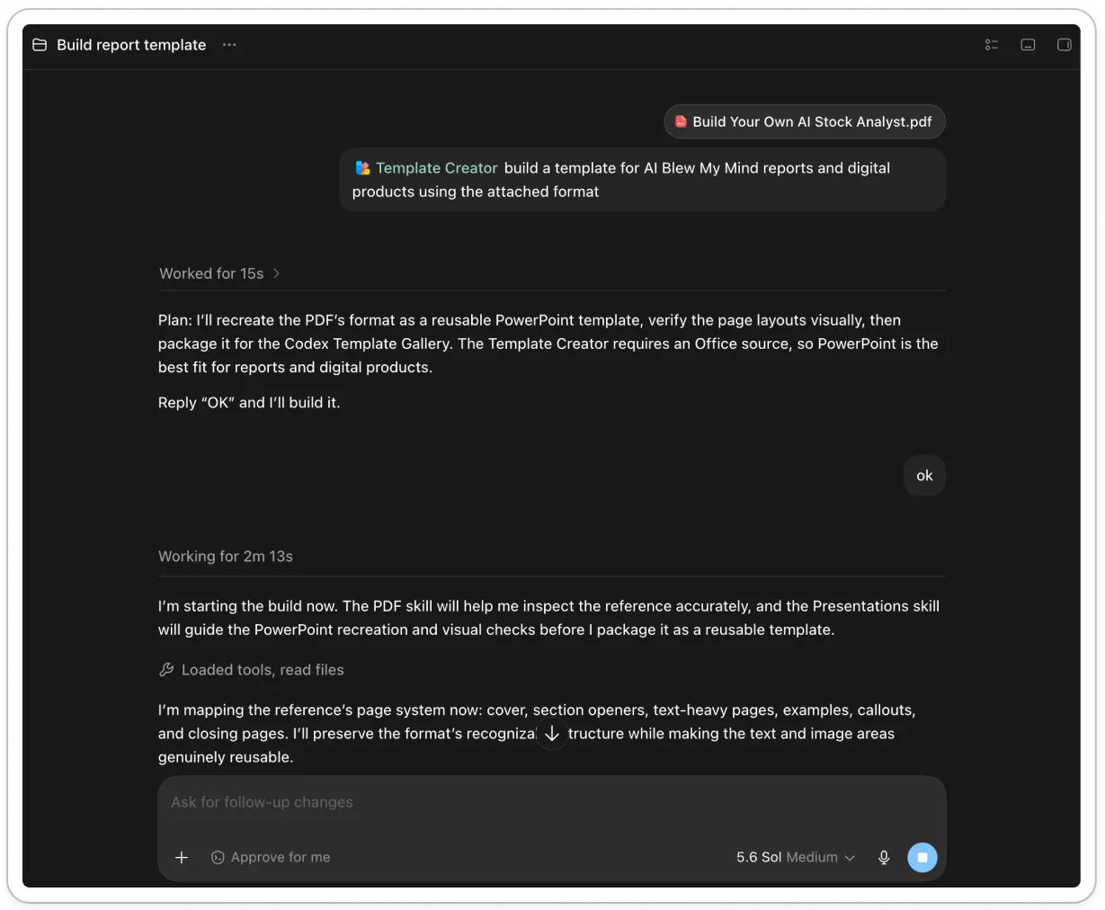1105x910 pixels.
Task: Toggle the bottom panel icon in header
Action: pos(1028,45)
